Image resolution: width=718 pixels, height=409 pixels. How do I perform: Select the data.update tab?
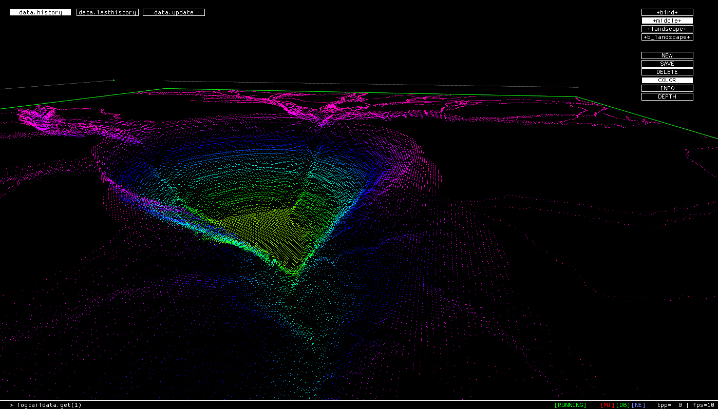pos(174,12)
